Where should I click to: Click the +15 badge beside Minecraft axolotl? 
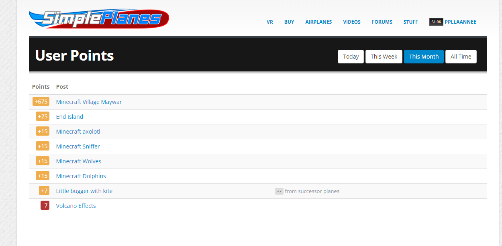click(43, 132)
